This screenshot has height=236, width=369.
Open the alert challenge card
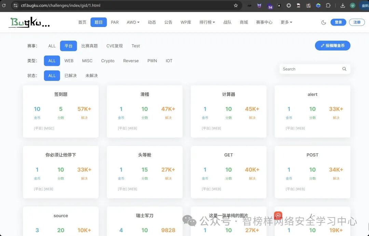coord(313,111)
